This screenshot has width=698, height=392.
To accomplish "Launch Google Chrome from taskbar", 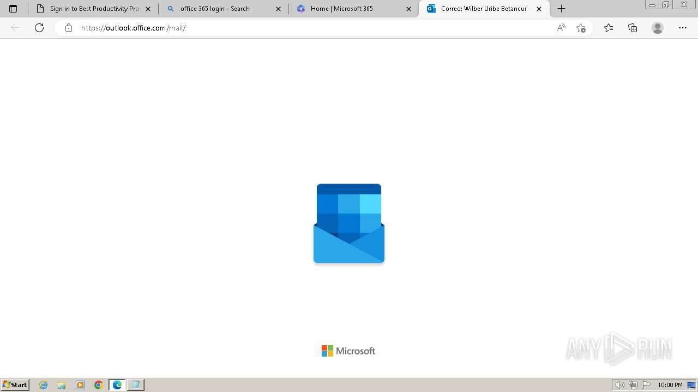I will (x=99, y=385).
